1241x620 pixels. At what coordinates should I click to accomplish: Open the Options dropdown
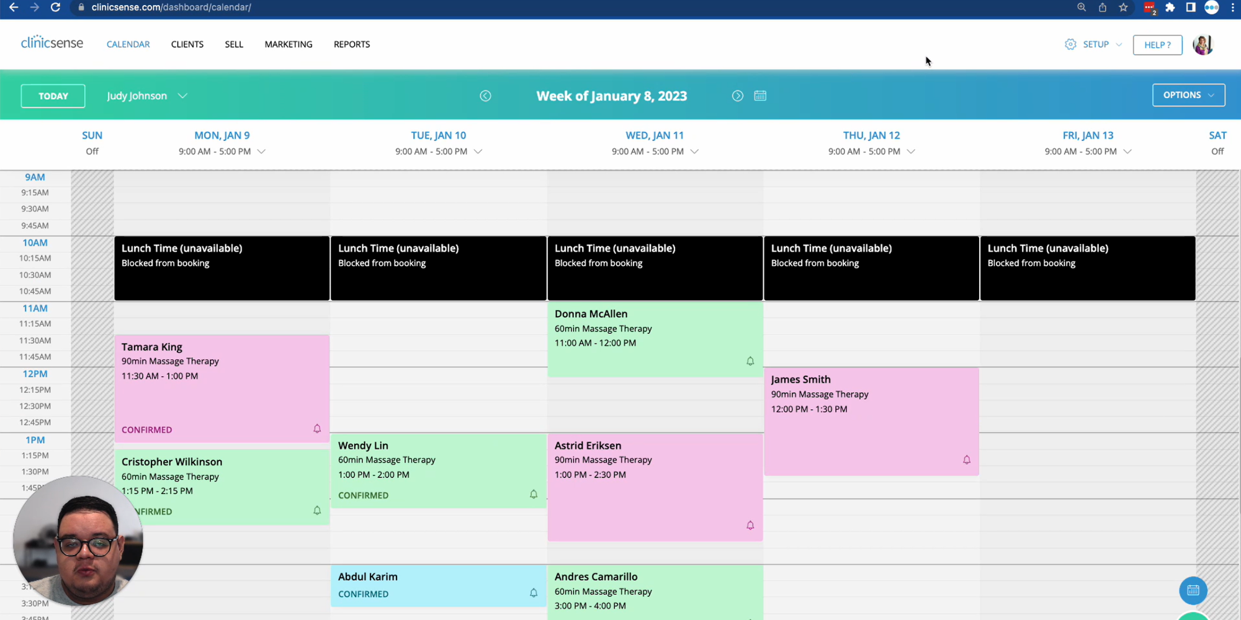pyautogui.click(x=1189, y=95)
